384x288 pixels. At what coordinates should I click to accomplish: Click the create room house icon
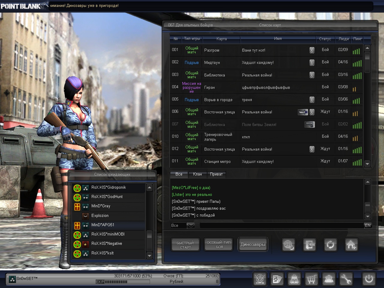click(351, 245)
